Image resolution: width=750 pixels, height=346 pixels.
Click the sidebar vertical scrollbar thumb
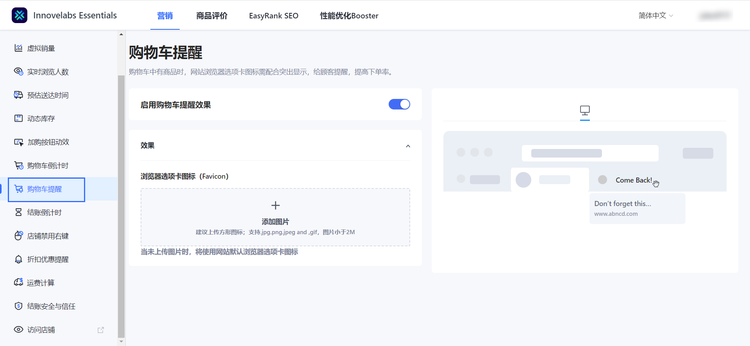(x=121, y=206)
